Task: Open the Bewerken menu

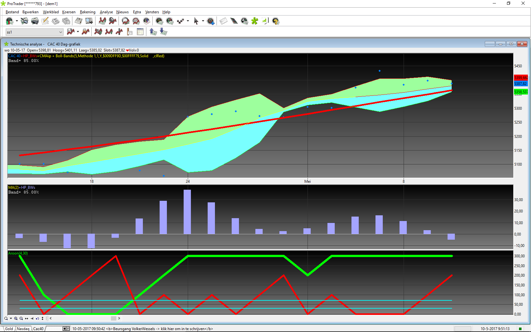Action: [30, 12]
